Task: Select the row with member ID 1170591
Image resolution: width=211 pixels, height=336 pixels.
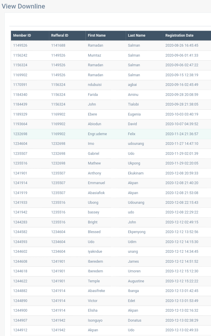Action: (20, 85)
